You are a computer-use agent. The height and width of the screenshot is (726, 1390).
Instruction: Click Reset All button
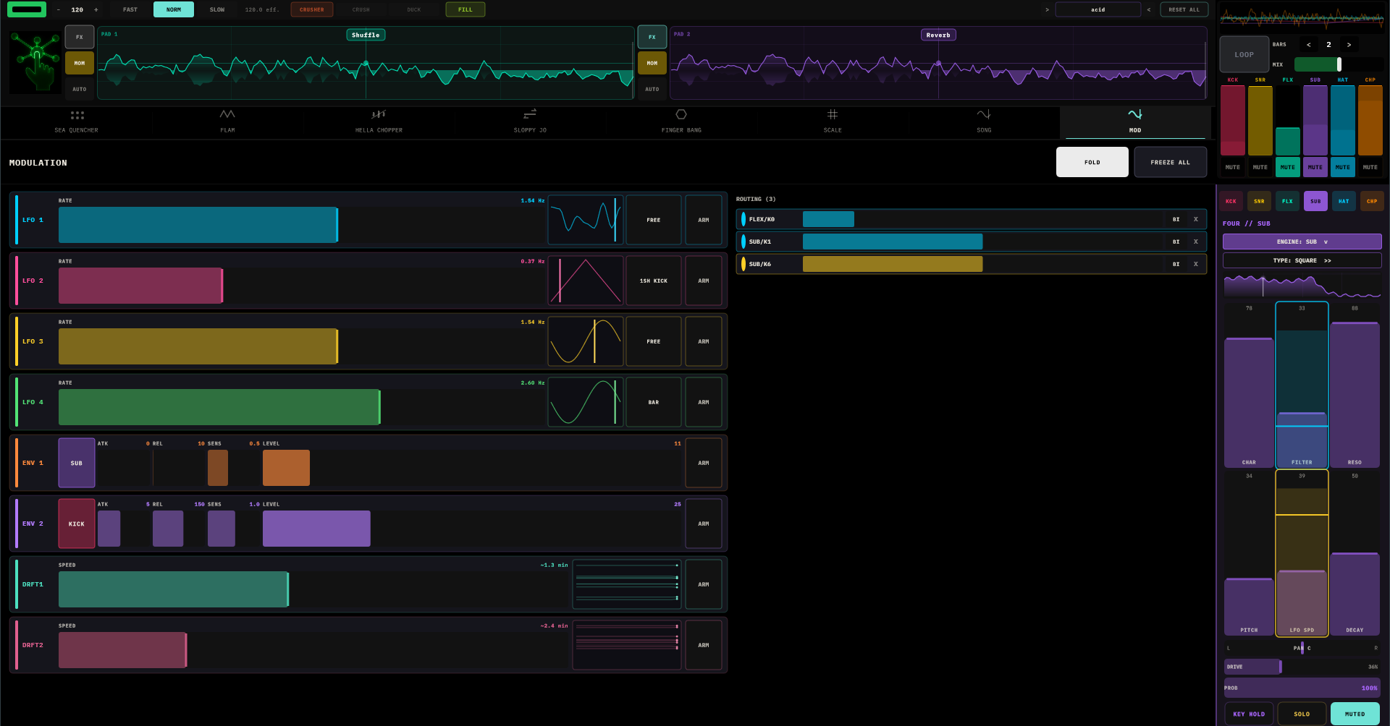coord(1184,9)
